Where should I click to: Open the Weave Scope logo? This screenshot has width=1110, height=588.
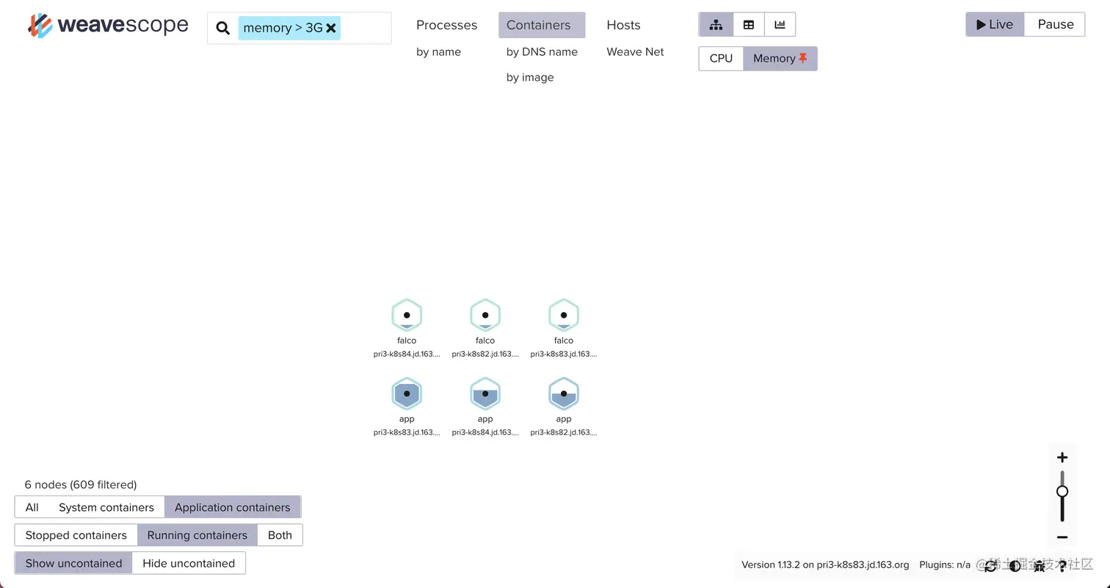click(108, 26)
